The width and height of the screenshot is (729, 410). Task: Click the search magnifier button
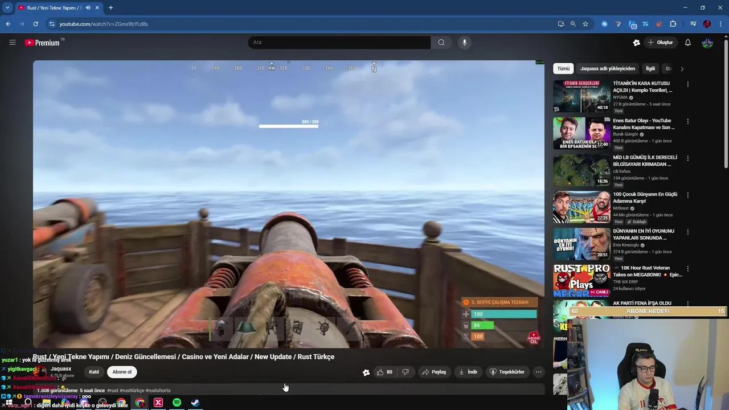441,42
